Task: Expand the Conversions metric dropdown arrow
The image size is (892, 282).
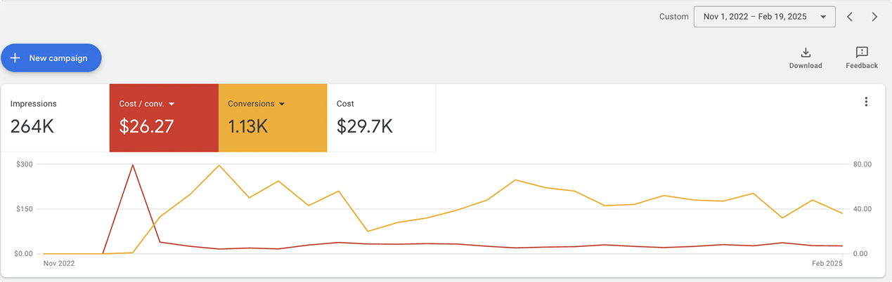Action: 282,105
